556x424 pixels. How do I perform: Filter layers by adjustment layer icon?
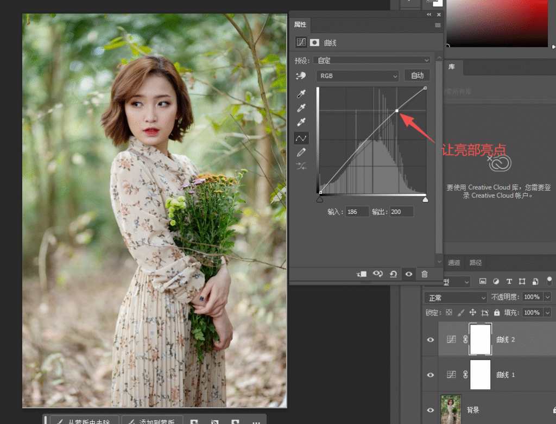point(496,281)
